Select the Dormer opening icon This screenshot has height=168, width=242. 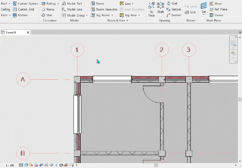pyautogui.click(x=168, y=15)
